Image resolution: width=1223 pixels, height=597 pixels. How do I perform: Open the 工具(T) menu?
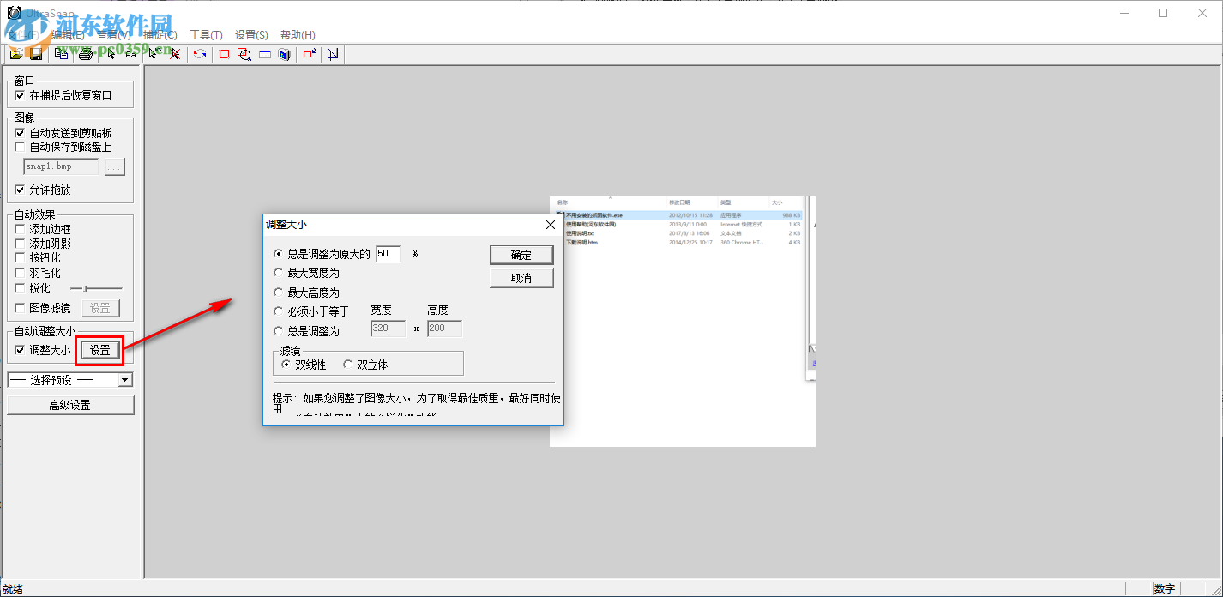coord(205,34)
